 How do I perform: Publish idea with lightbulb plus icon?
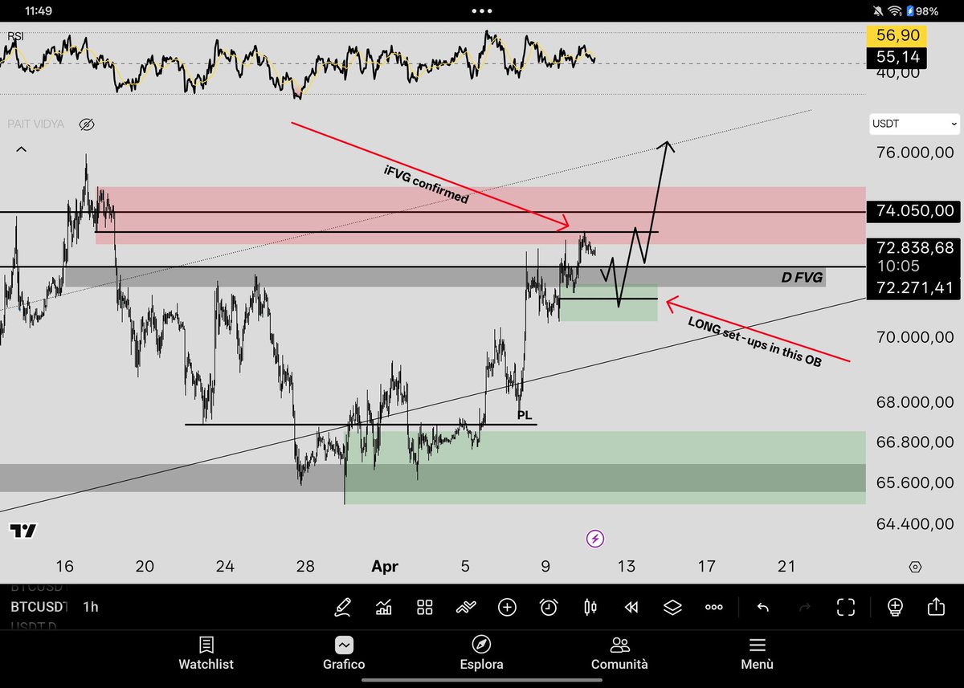tap(895, 607)
